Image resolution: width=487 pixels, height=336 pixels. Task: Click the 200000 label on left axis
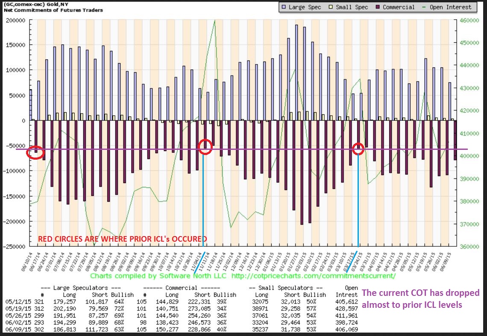click(15, 20)
